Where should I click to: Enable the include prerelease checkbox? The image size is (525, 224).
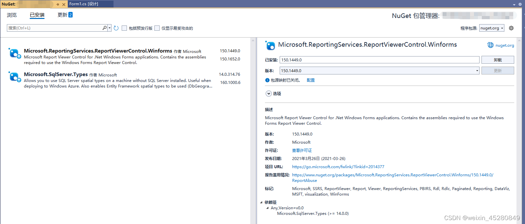(124, 28)
